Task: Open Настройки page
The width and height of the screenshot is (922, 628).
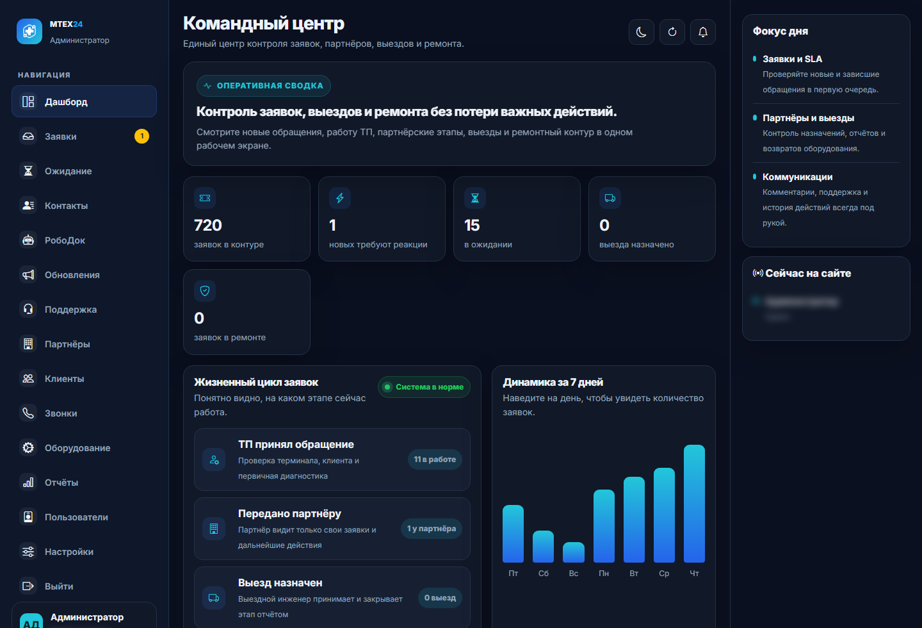Action: [84, 551]
